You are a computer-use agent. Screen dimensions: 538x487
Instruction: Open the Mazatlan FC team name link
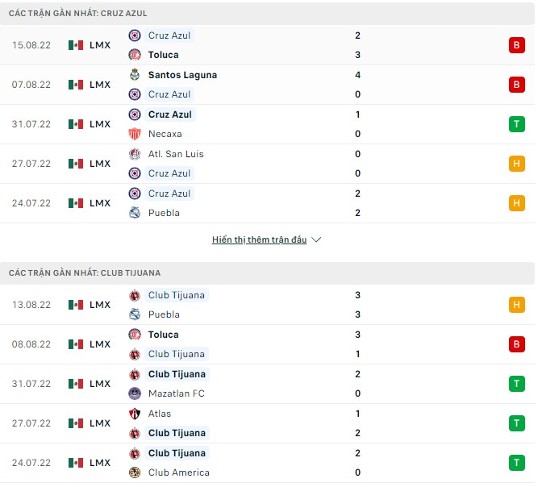pyautogui.click(x=176, y=393)
